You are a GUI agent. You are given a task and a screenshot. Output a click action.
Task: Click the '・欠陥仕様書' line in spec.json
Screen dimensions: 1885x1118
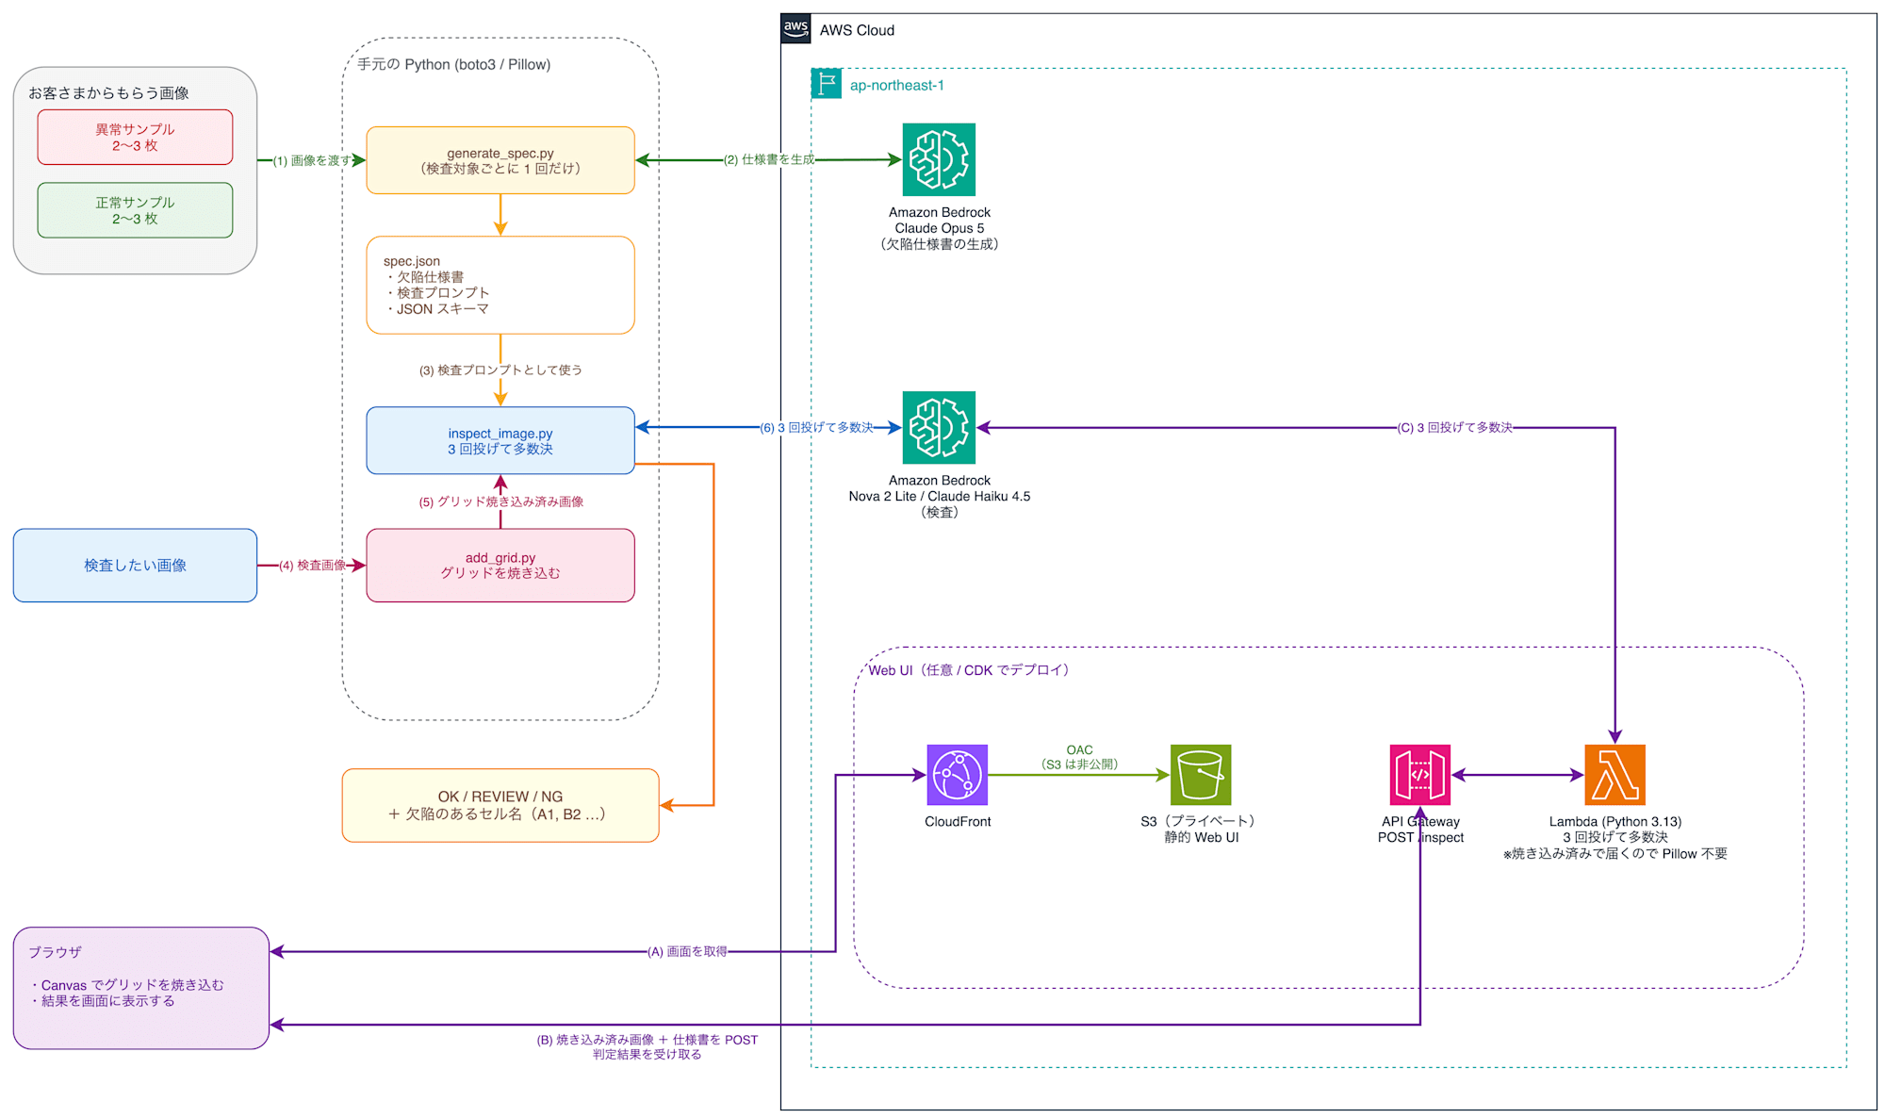(x=424, y=276)
